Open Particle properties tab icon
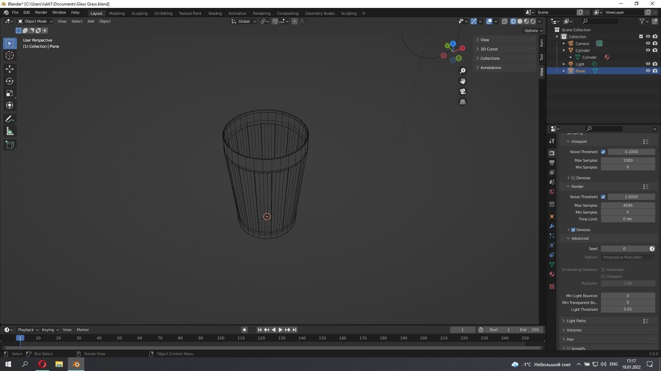The height and width of the screenshot is (371, 661). pos(552,236)
